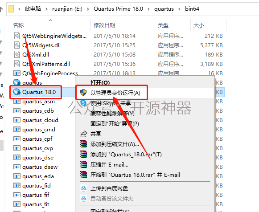This screenshot has height=212, width=259.
Task: Expand the chevron after 此电脑 in the address bar
Action: pyautogui.click(x=46, y=9)
